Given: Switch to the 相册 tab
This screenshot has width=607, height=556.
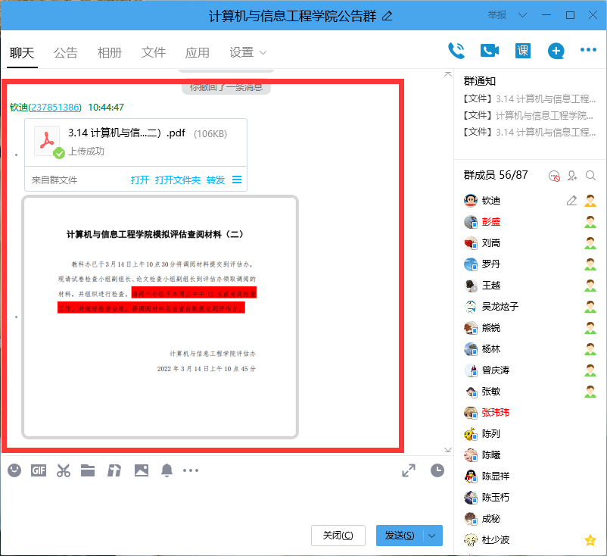Looking at the screenshot, I should click(109, 53).
